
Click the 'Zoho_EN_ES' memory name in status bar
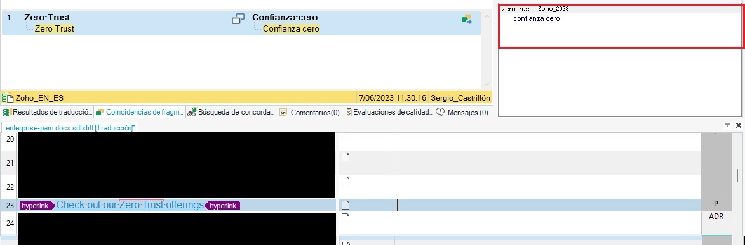(x=39, y=98)
